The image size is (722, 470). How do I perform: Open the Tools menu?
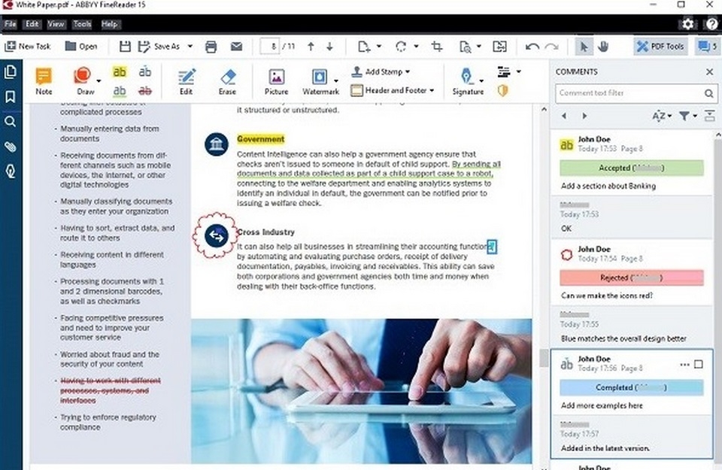coord(82,24)
